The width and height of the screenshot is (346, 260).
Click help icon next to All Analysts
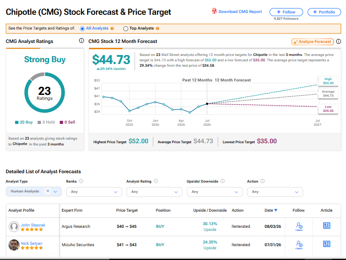[x=112, y=29]
